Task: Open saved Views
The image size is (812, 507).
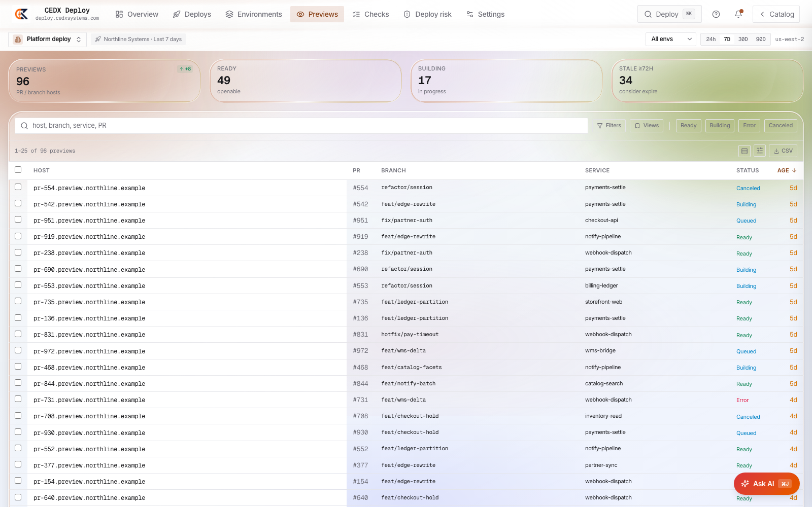Action: click(647, 126)
